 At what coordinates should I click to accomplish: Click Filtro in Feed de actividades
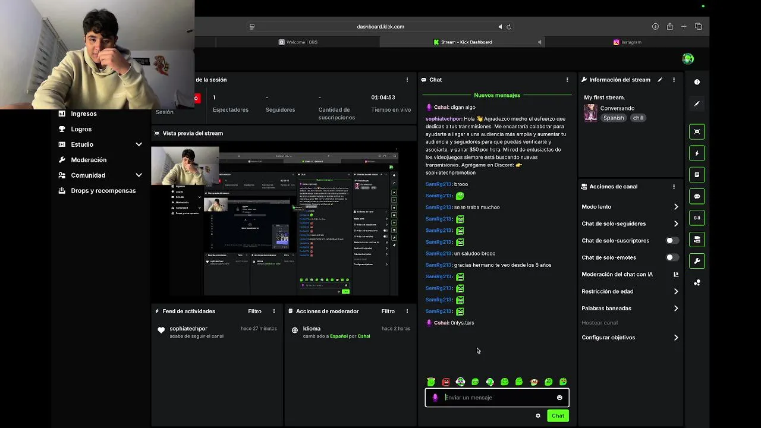254,311
